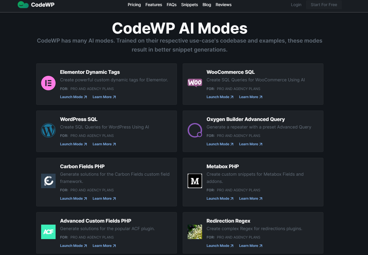Click the WooCommerce purple Woo logo

click(195, 83)
